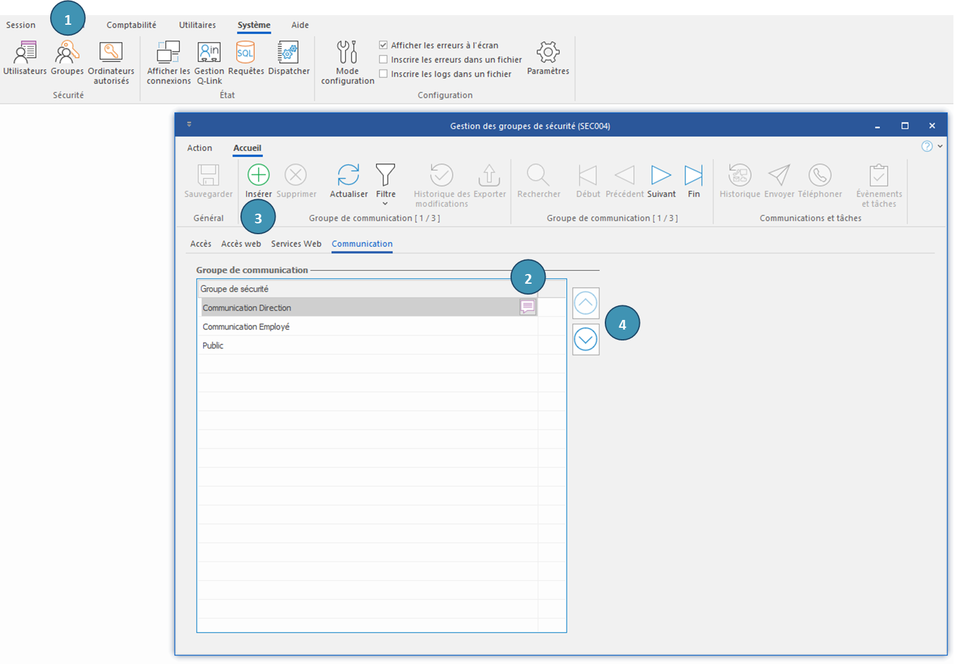Go to next record with Suivant
This screenshot has height=664, width=954.
click(x=660, y=175)
